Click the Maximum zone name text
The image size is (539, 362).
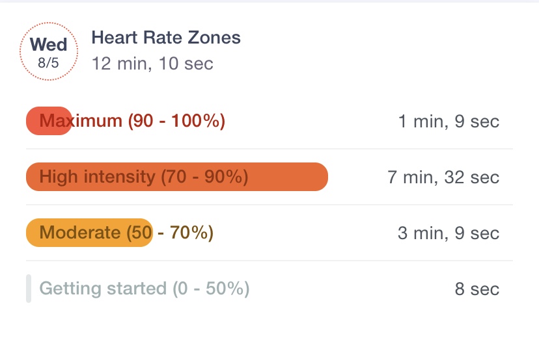[81, 121]
